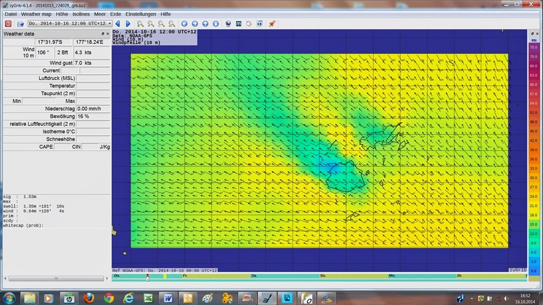Click the blue 'm' meteotable icon
Viewport: 543px width, 305px height.
239,23
